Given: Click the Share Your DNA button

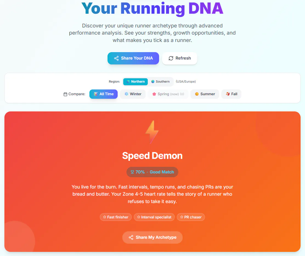Looking at the screenshot, I should pos(133,58).
